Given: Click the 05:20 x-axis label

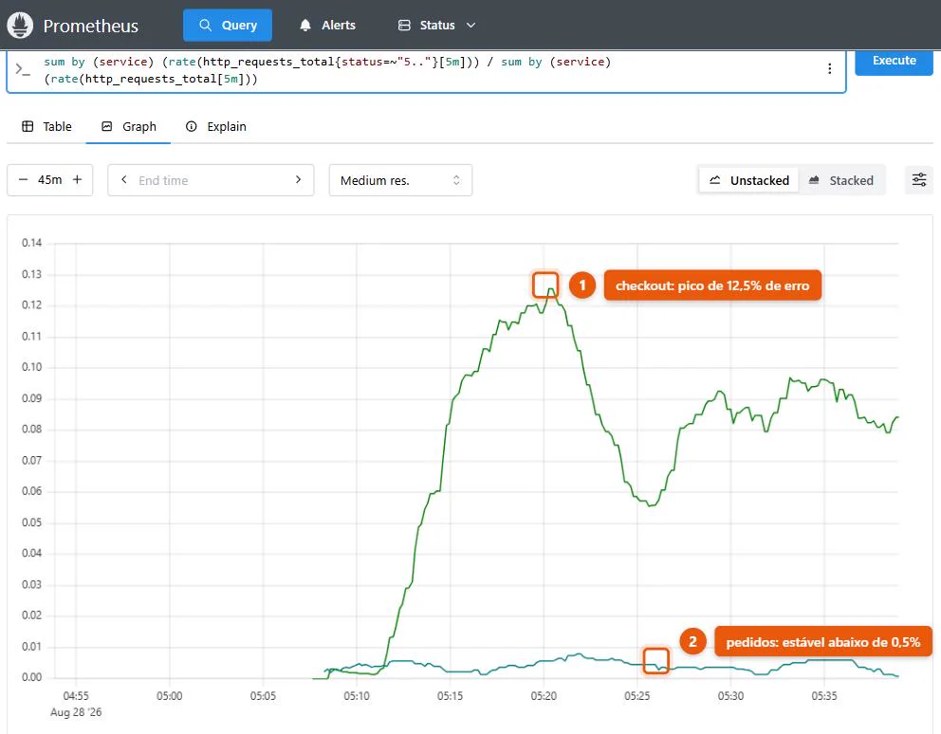Looking at the screenshot, I should pos(544,695).
